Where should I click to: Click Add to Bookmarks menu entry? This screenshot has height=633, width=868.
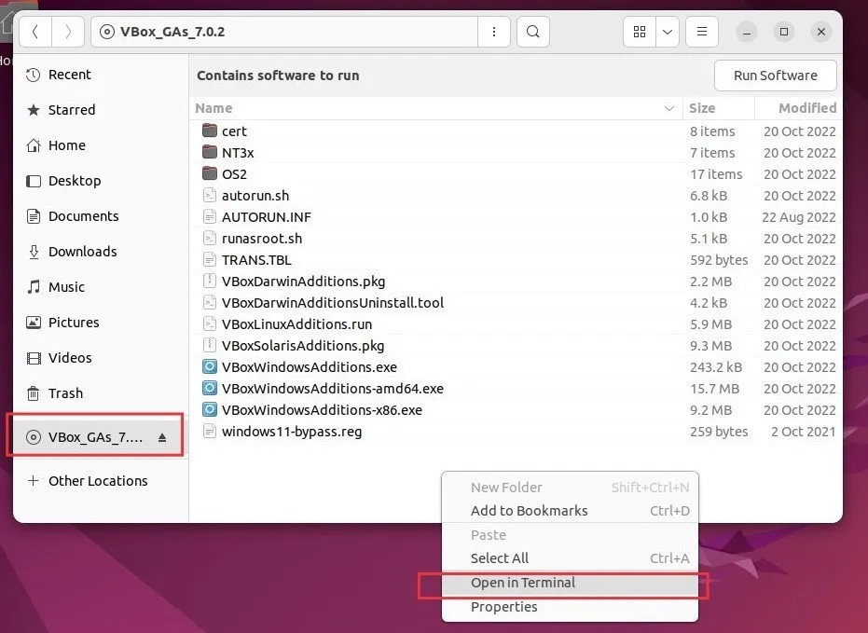[529, 511]
